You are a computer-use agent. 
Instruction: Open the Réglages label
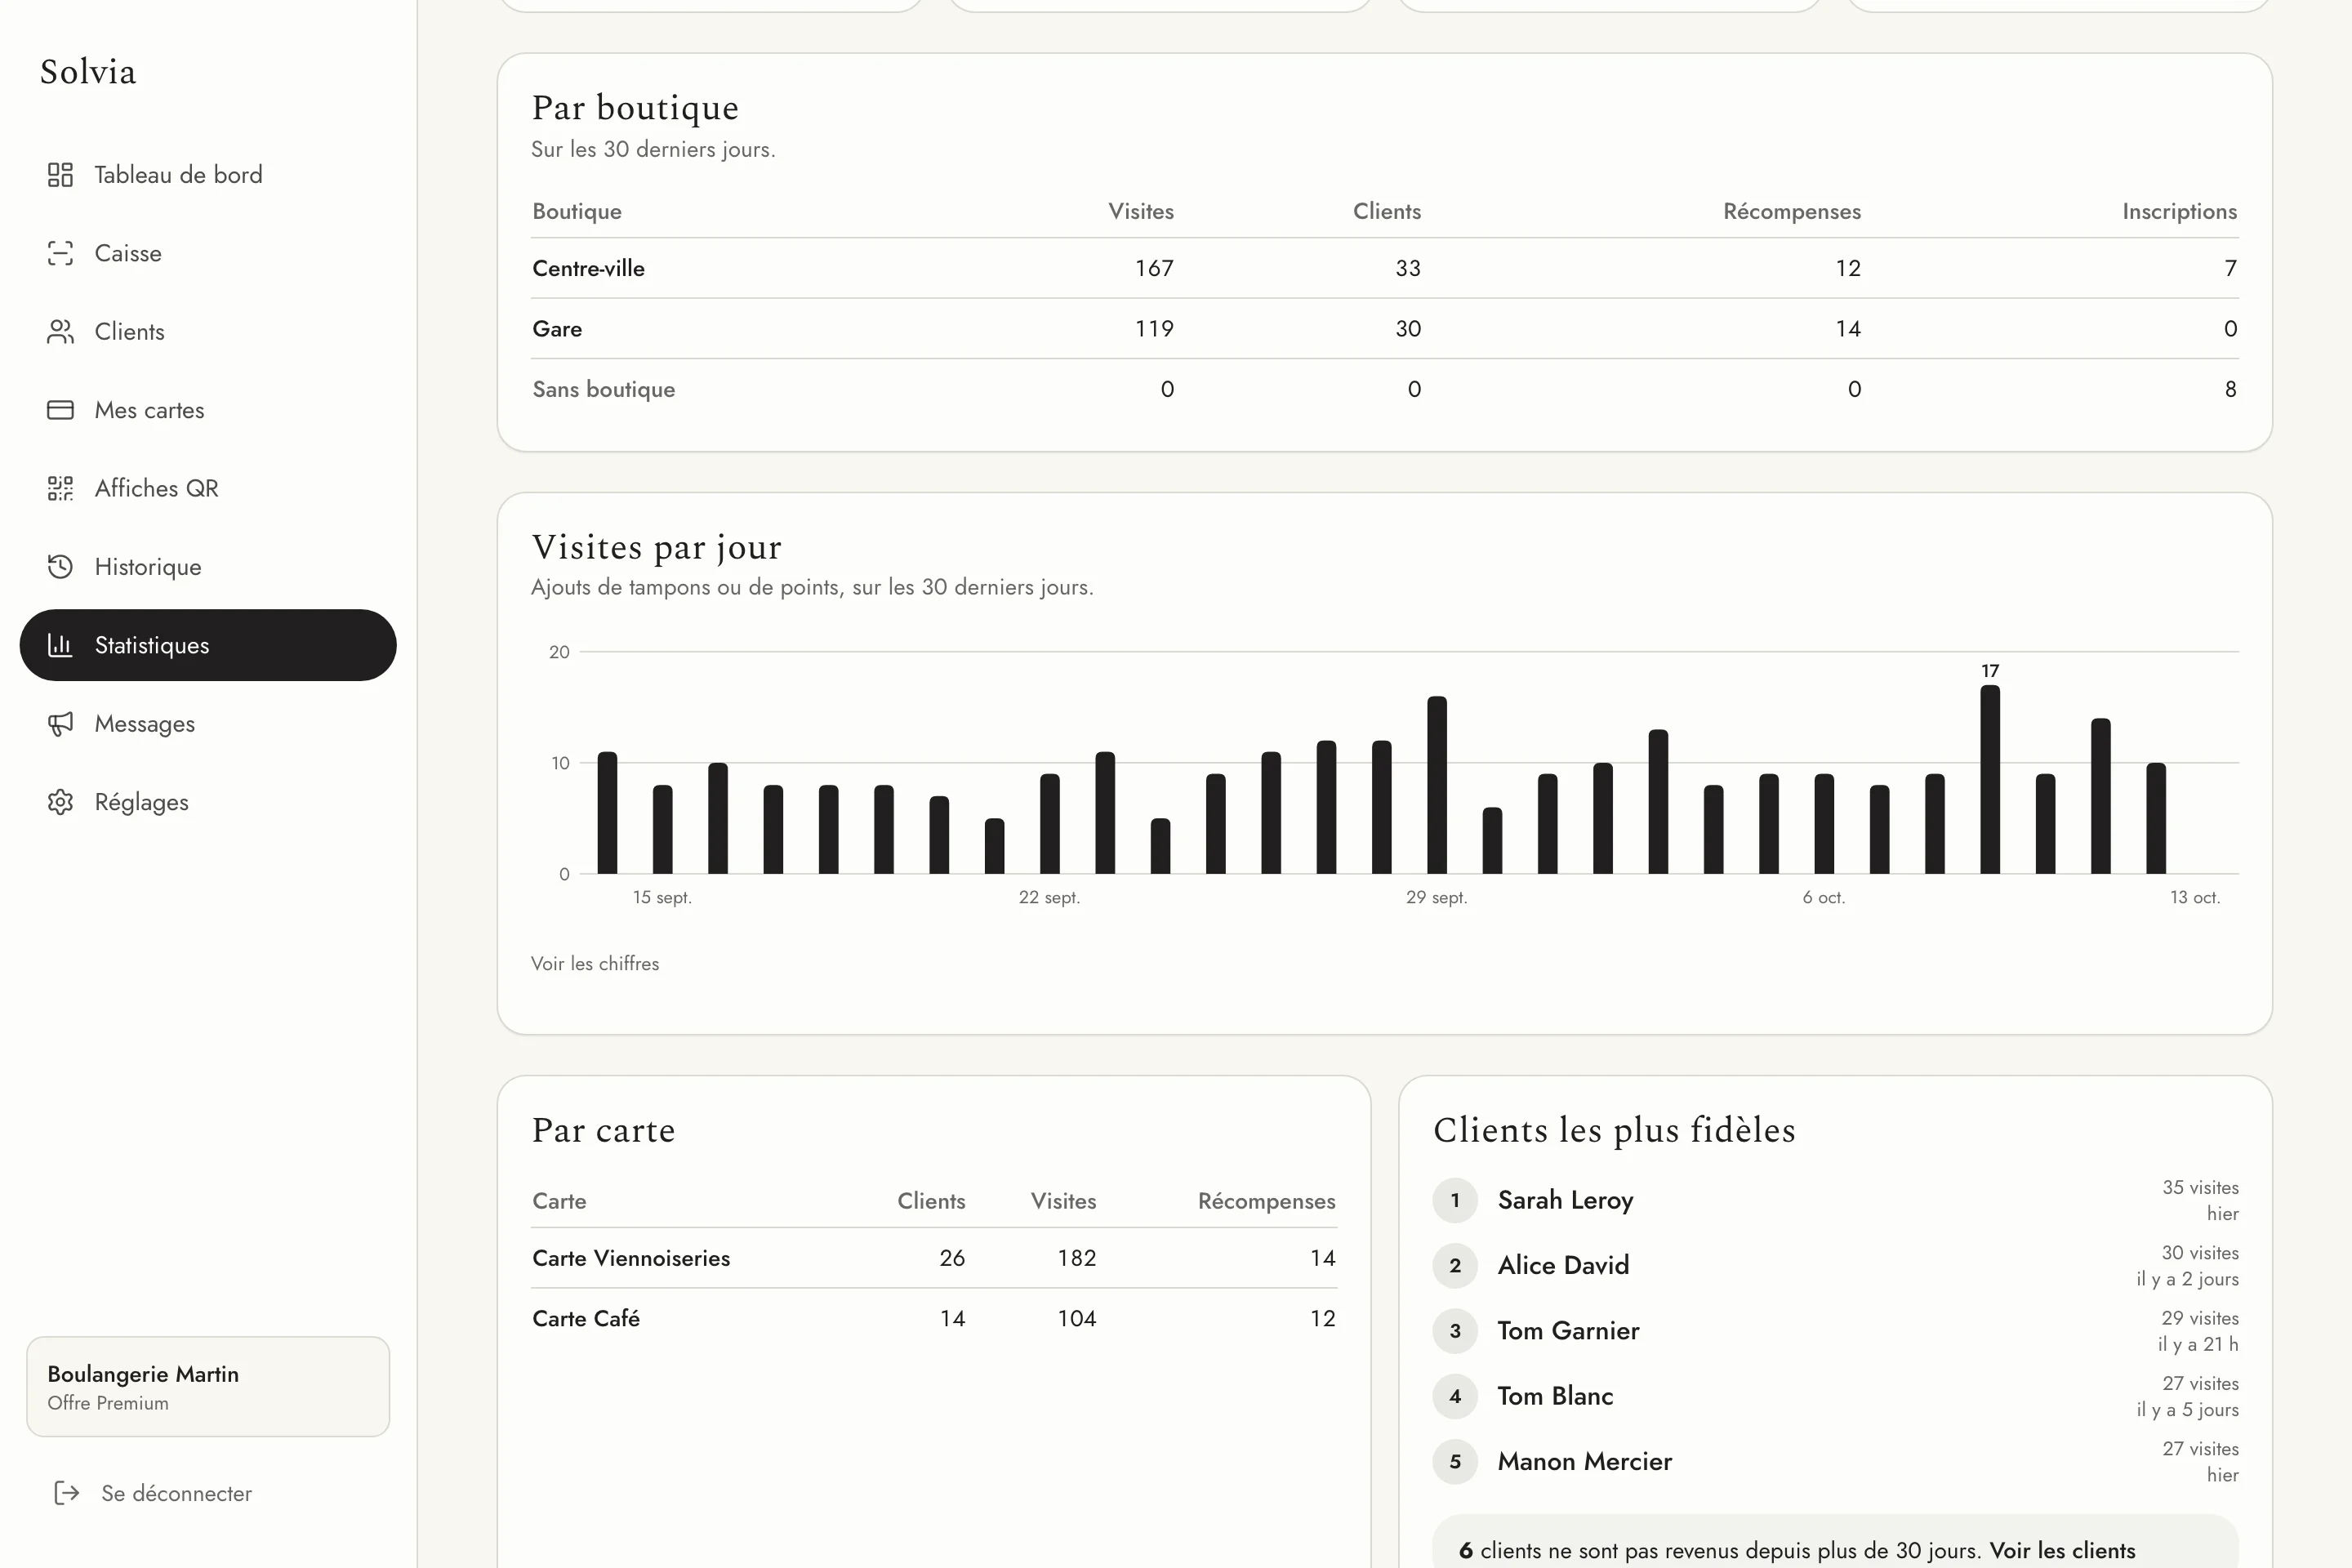pos(141,802)
